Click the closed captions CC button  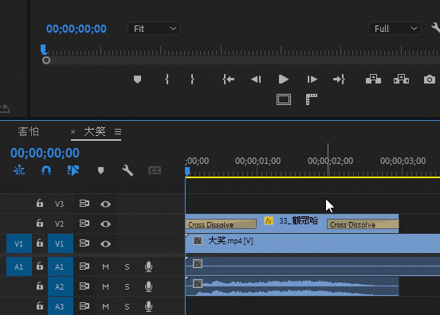coord(155,170)
